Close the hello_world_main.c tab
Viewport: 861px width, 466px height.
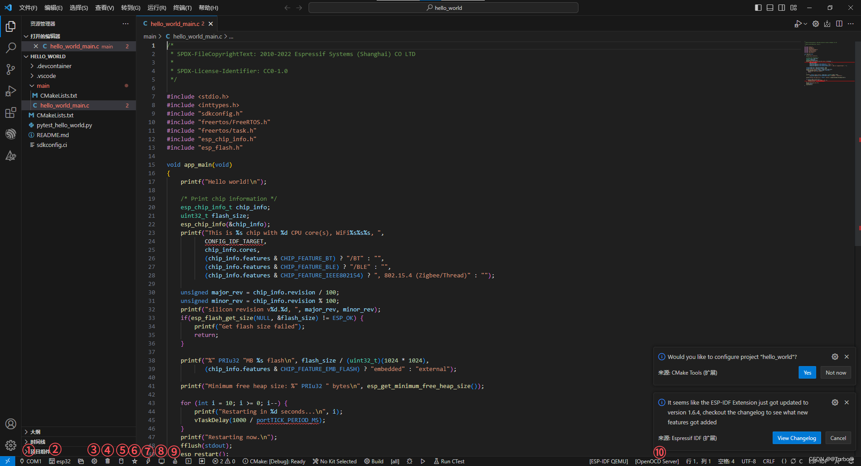(211, 24)
